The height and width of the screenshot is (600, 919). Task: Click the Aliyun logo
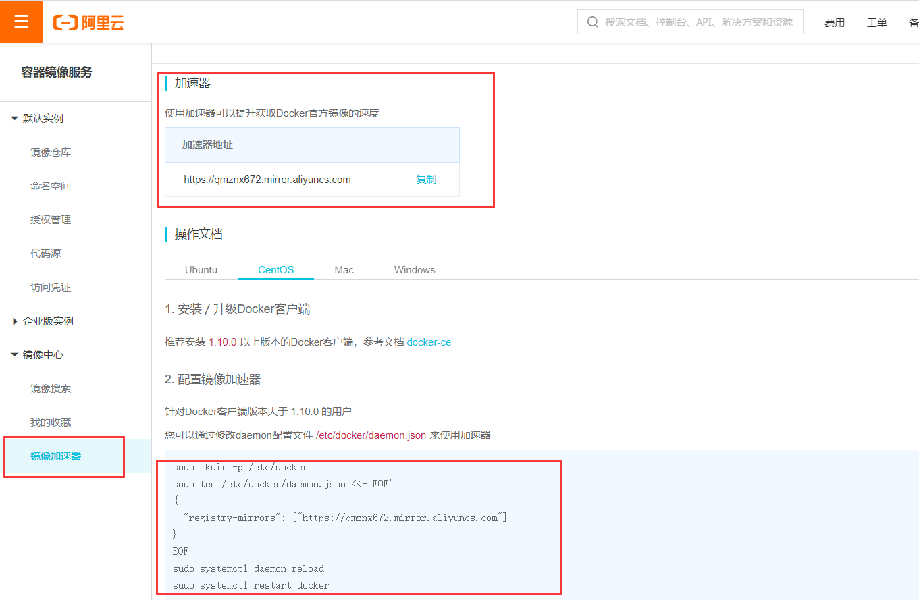[88, 22]
